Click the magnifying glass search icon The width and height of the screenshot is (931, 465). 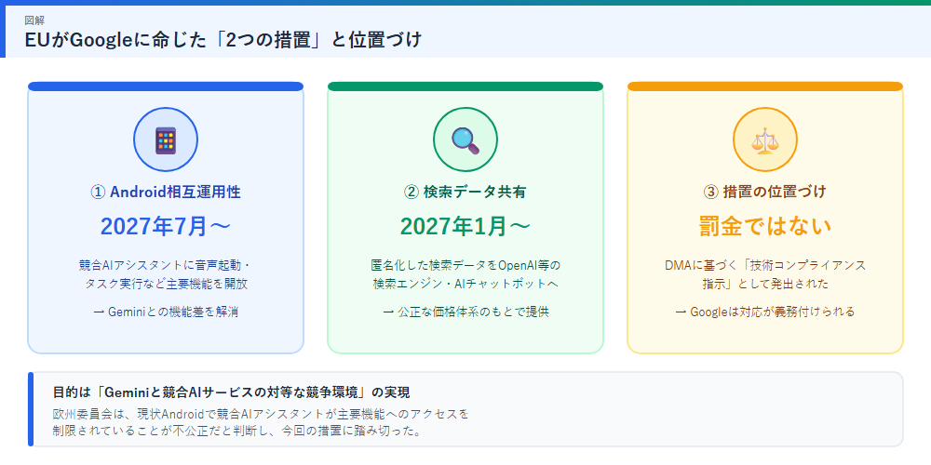pos(465,140)
